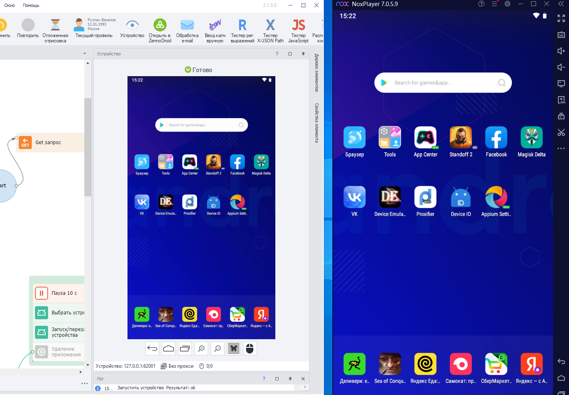Open the Помощь menu
Image resolution: width=569 pixels, height=395 pixels.
[31, 5]
